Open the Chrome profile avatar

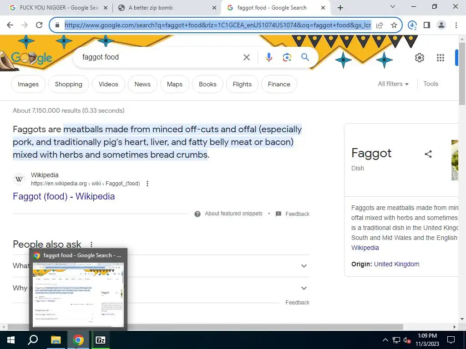pyautogui.click(x=441, y=25)
